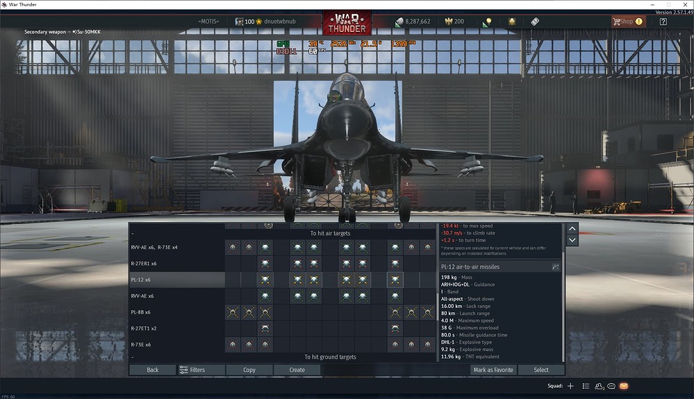The width and height of the screenshot is (694, 399).
Task: Click the highlighted rightmost missile cell in PL-12 x6 row
Action: (395, 280)
